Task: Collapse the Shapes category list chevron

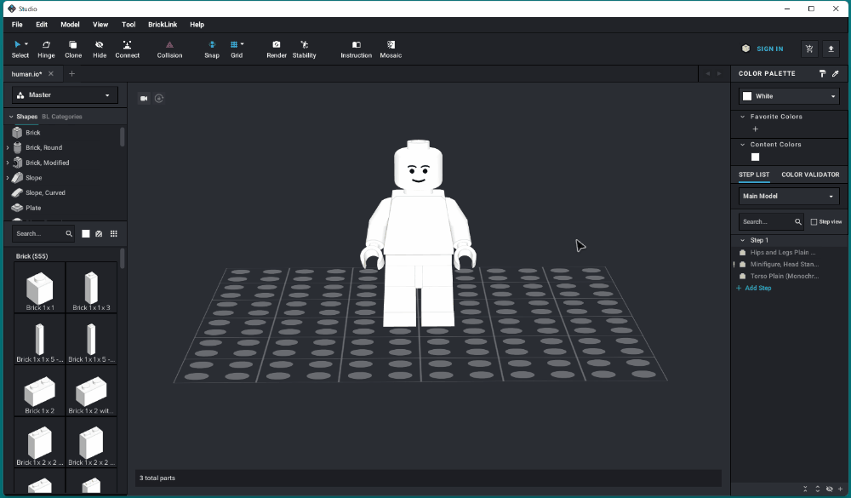Action: (11, 117)
